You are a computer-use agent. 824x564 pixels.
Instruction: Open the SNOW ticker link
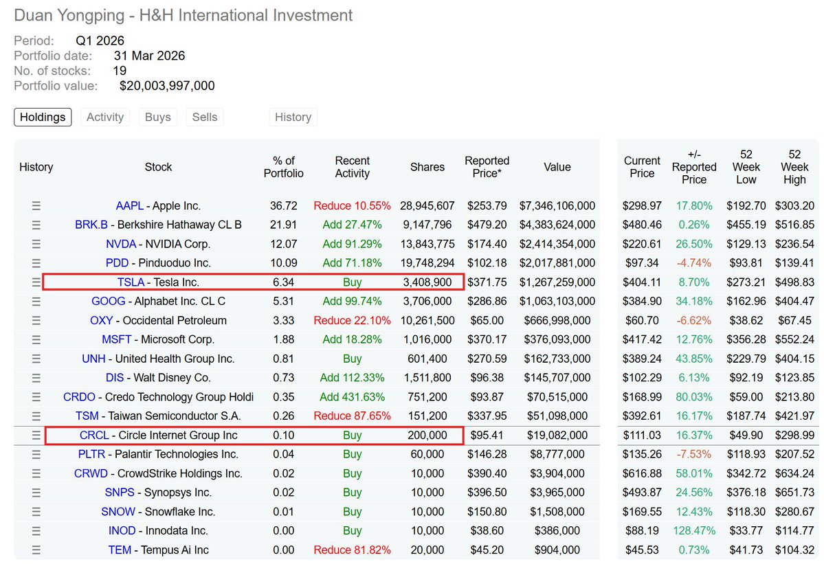[118, 512]
